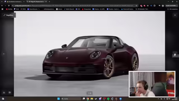Switch to the interior view icon

coord(10,93)
